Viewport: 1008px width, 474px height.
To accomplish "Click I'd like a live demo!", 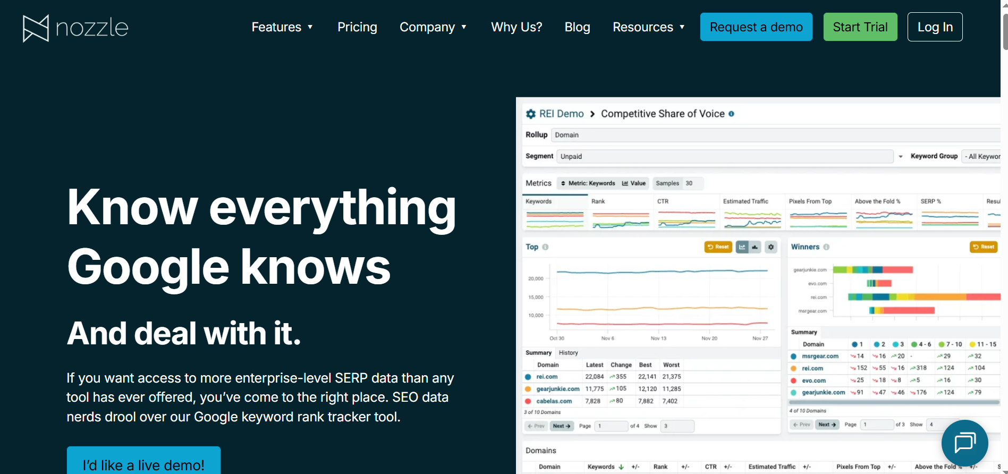I will pyautogui.click(x=143, y=460).
